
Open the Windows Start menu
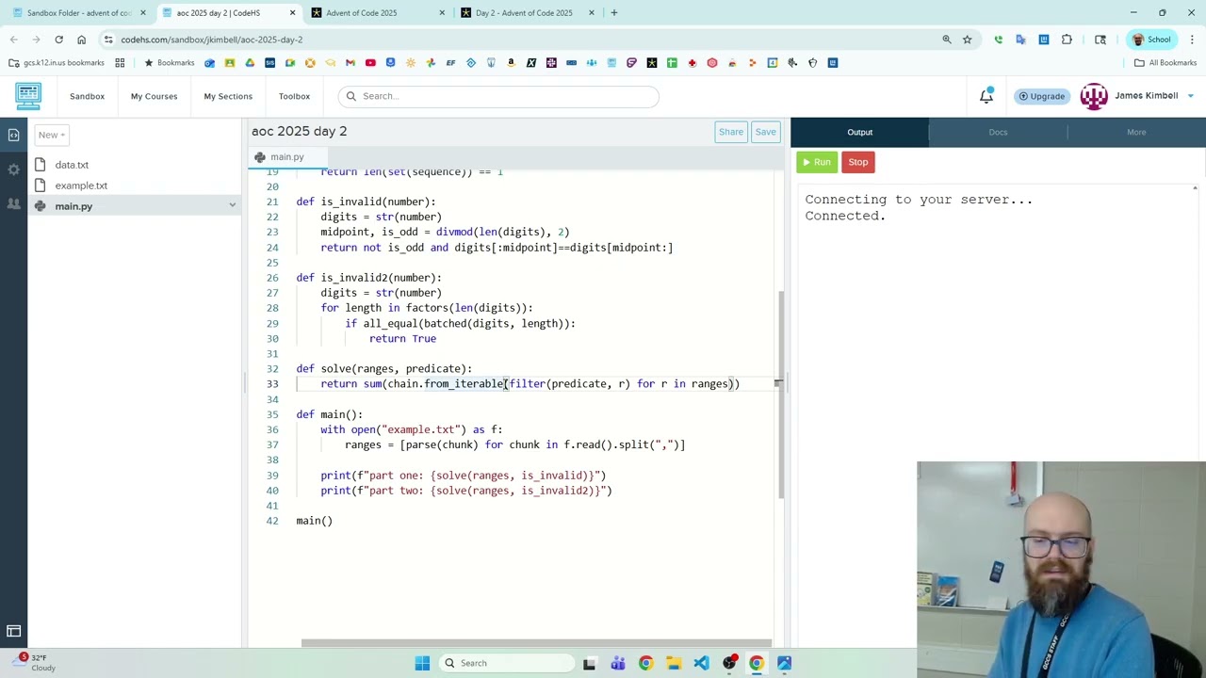(422, 663)
